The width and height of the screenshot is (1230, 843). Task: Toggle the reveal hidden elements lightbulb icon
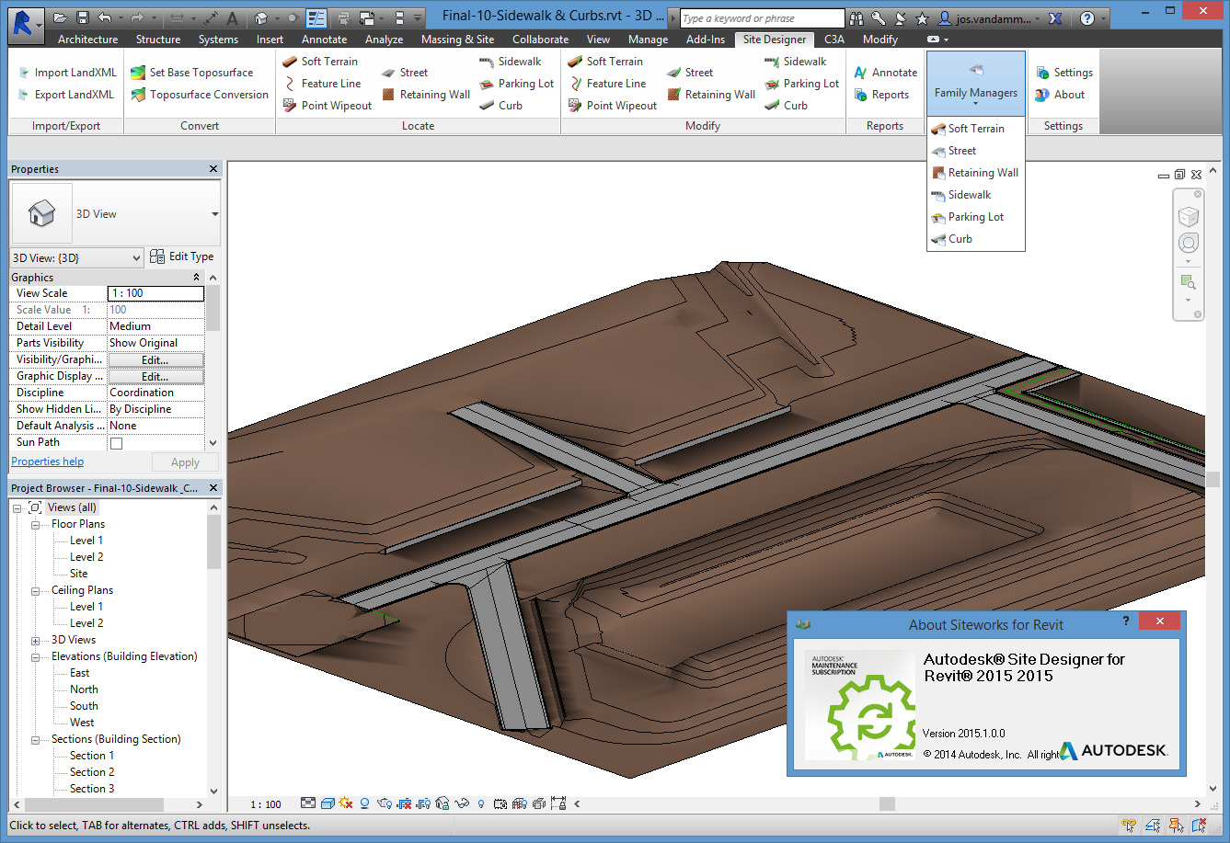(x=481, y=804)
